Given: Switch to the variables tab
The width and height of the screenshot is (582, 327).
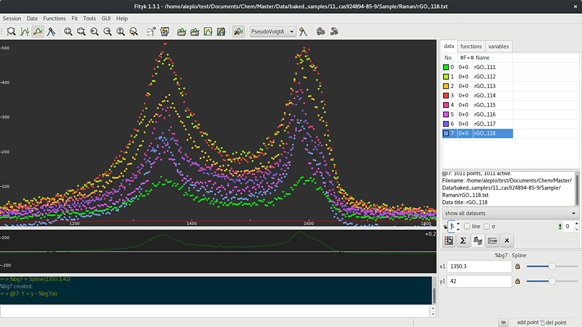Looking at the screenshot, I should pos(498,47).
